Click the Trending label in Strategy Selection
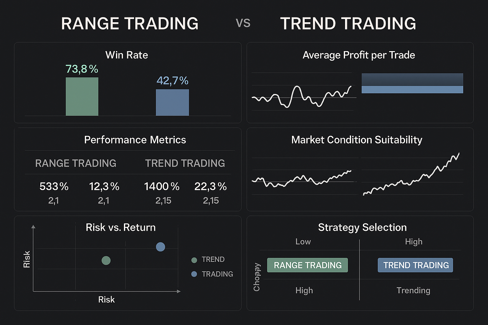 point(413,290)
